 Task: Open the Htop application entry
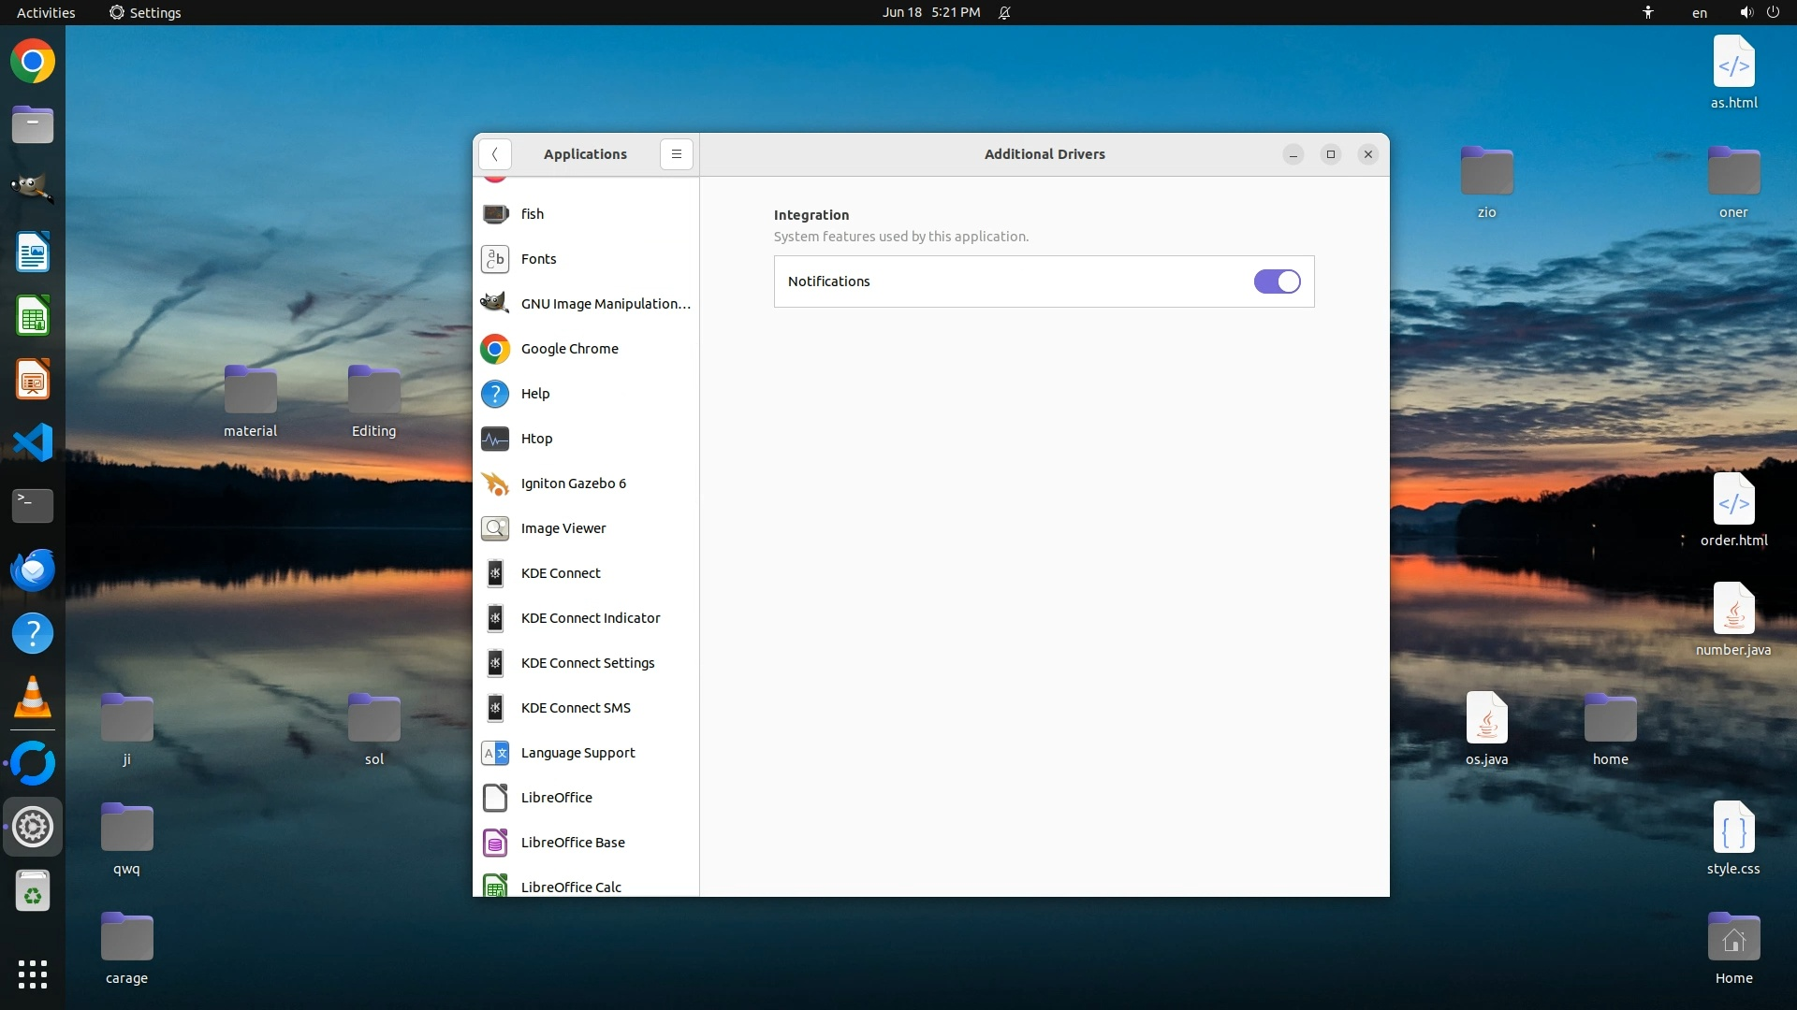click(x=536, y=439)
